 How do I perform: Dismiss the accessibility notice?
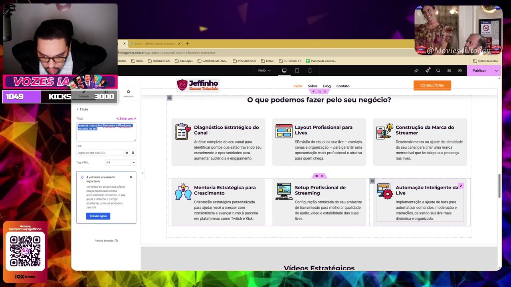tap(131, 177)
